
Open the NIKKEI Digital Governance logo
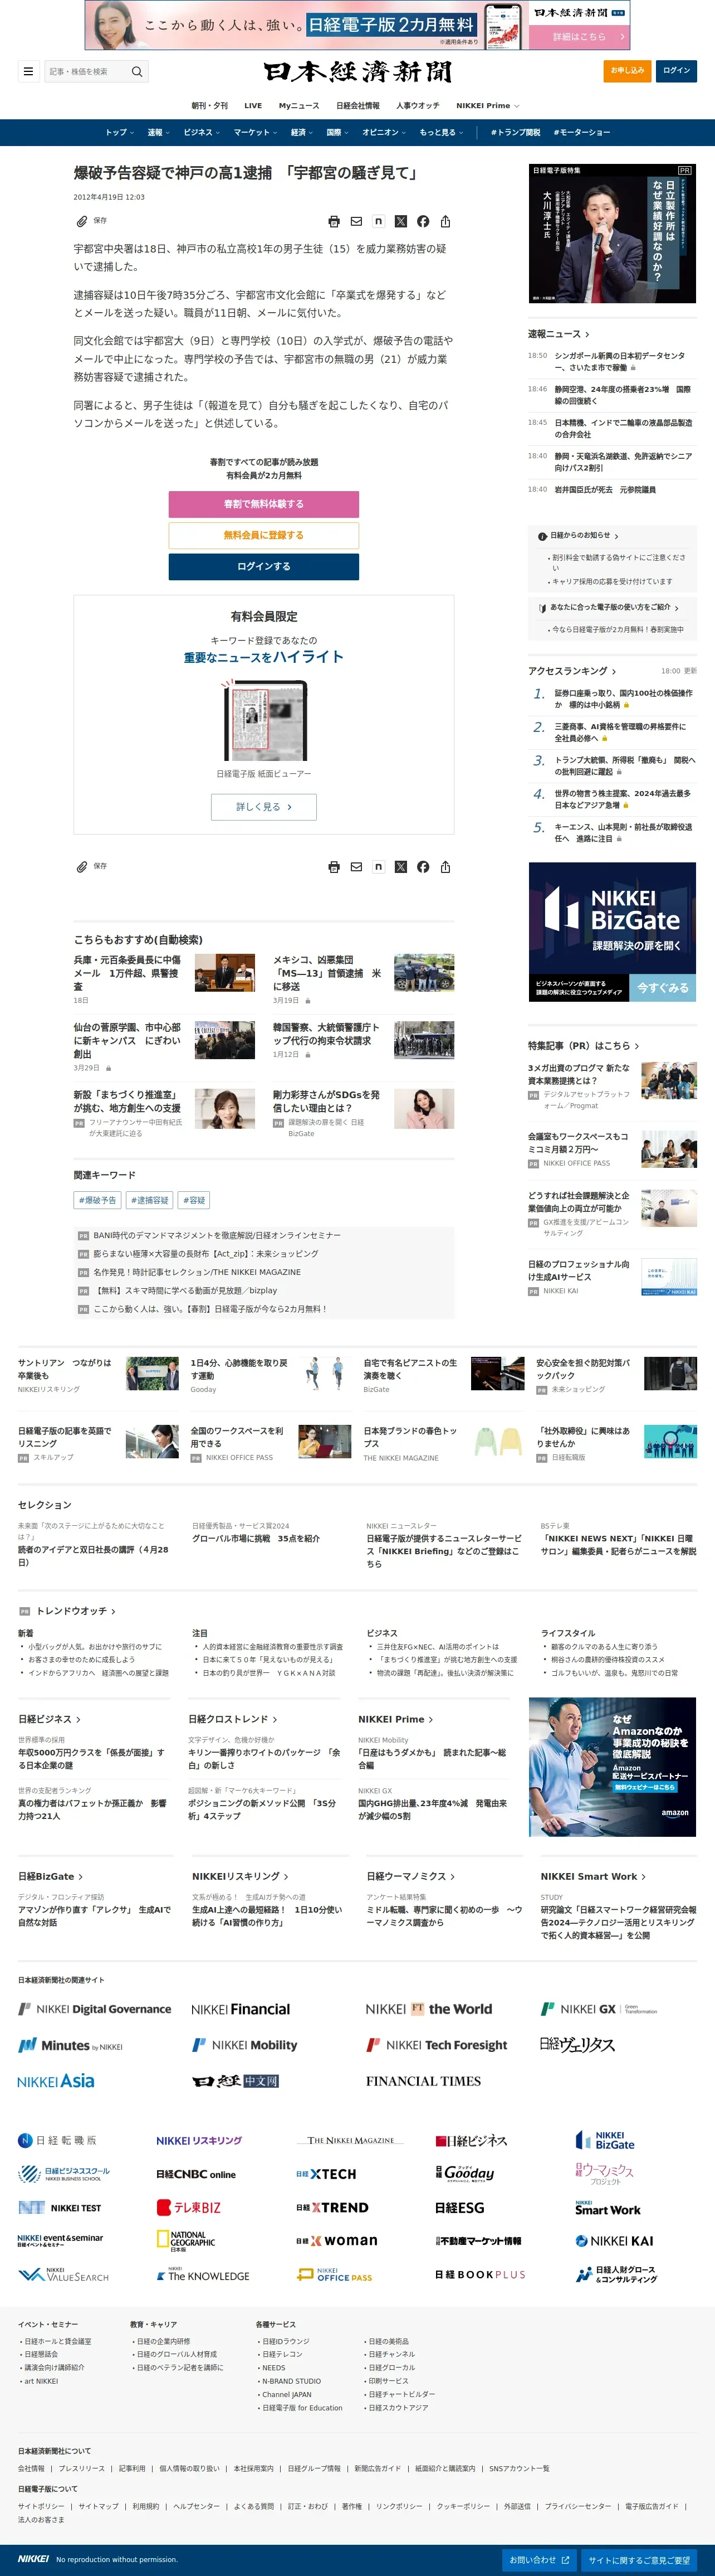tap(95, 2009)
